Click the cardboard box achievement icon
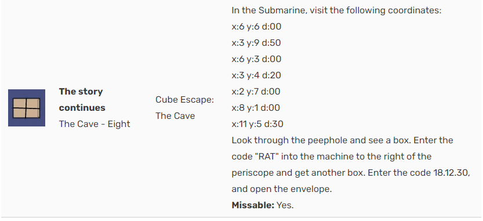Screen dimensions: 483x221 pos(27,108)
